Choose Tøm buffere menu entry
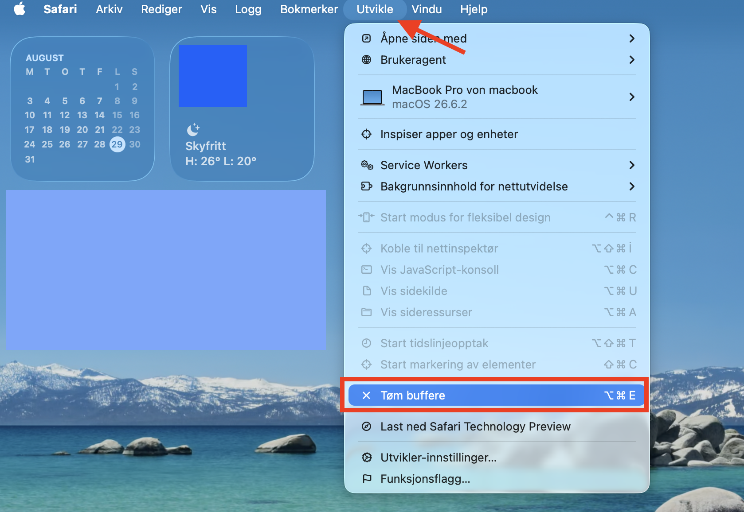Viewport: 744px width, 512px height. pyautogui.click(x=496, y=396)
